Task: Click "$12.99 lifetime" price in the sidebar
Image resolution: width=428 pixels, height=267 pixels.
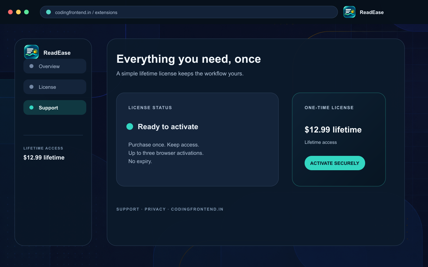Action: (x=44, y=158)
